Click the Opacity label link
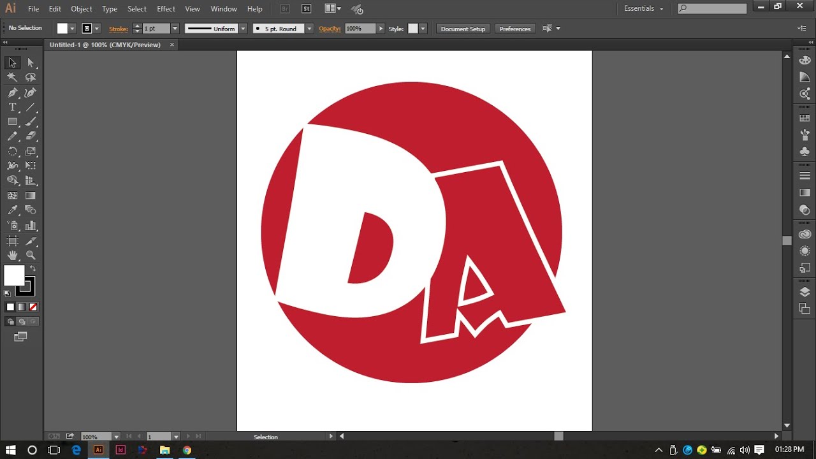Viewport: 816px width, 459px height. click(330, 29)
